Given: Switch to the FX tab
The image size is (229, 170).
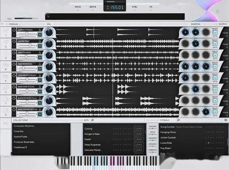Looking at the screenshot, I should coord(151,7).
